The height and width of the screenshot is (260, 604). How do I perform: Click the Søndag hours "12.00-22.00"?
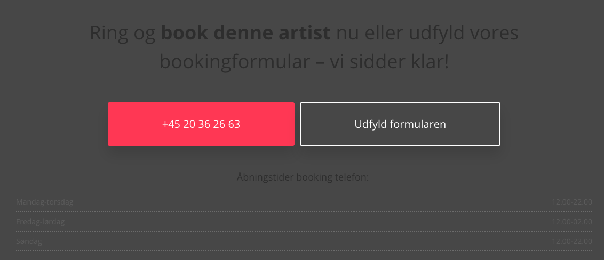click(x=572, y=241)
